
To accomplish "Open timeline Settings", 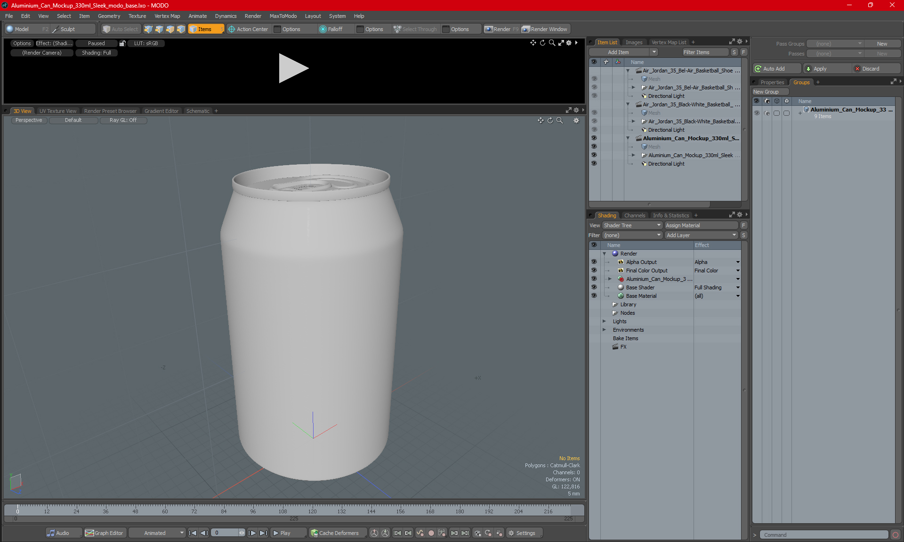I will tap(525, 533).
